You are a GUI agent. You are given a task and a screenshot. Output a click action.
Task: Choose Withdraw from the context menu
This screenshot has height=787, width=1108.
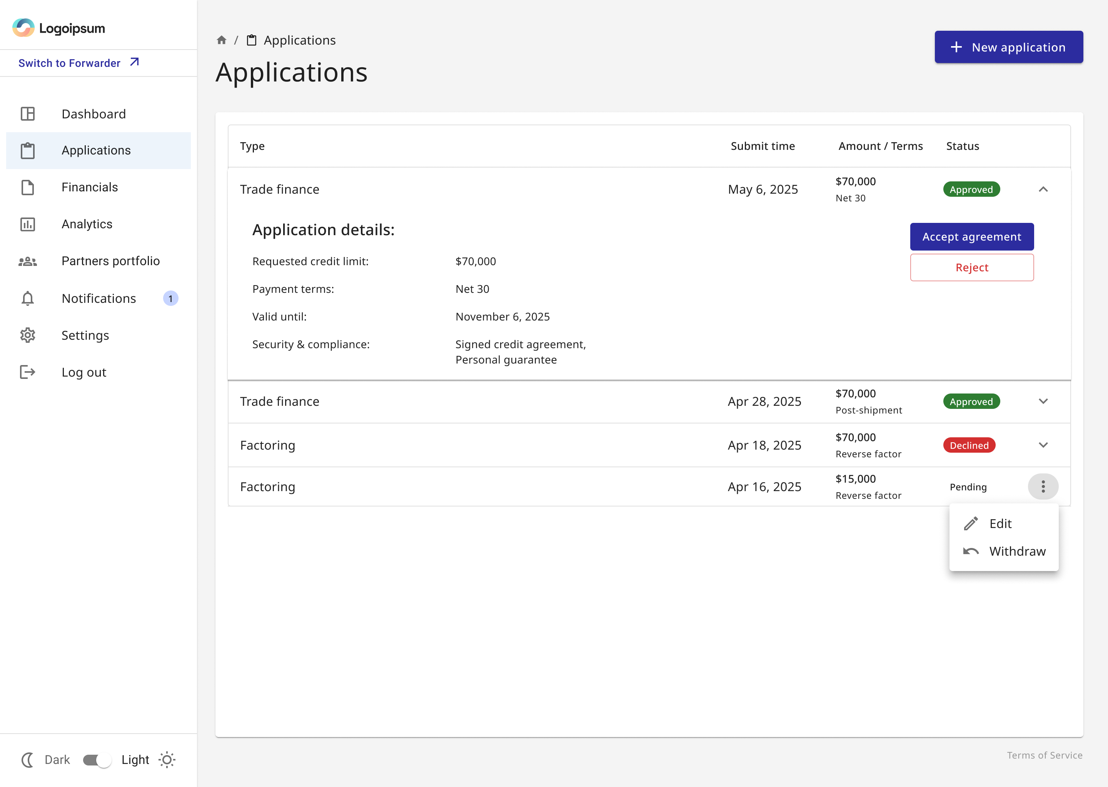tap(1004, 551)
